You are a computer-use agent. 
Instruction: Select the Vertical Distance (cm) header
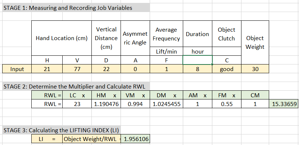pos(106,38)
